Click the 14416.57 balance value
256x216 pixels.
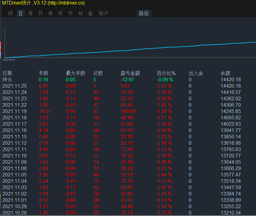click(x=231, y=92)
